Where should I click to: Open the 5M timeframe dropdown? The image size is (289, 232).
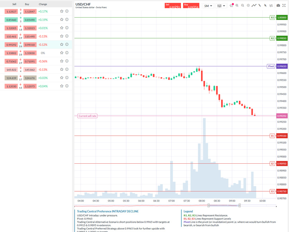tap(208, 6)
